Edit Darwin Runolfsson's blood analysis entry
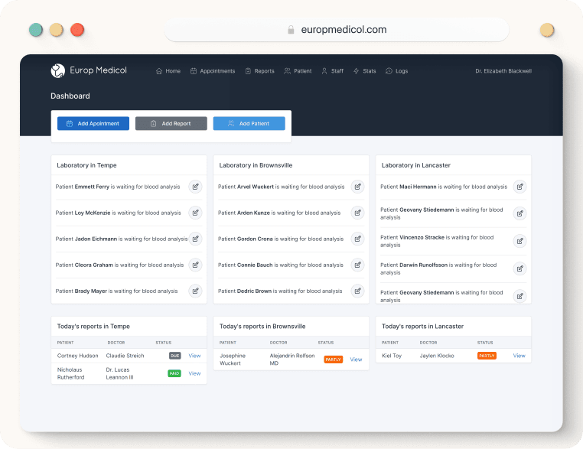Viewport: 583px width, 449px height. pos(519,268)
